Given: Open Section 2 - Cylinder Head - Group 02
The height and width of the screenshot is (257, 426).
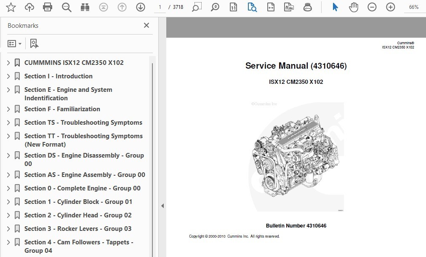Looking at the screenshot, I should [x=78, y=215].
